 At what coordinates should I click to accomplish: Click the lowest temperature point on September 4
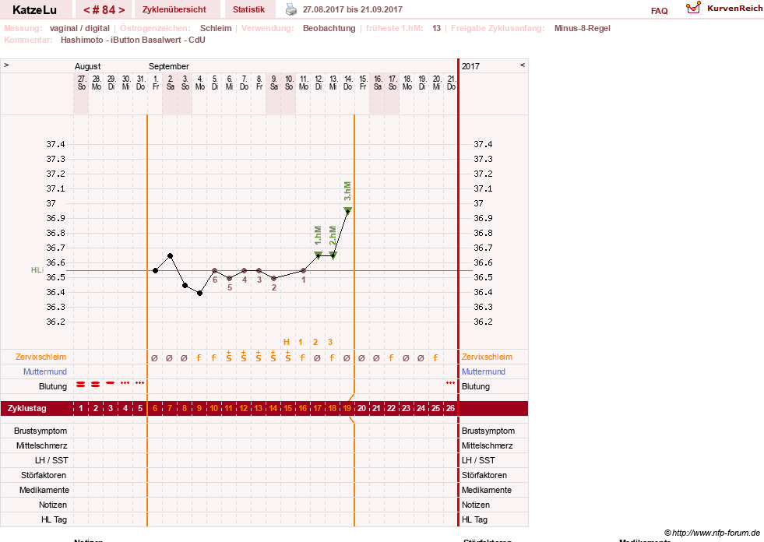[x=200, y=293]
